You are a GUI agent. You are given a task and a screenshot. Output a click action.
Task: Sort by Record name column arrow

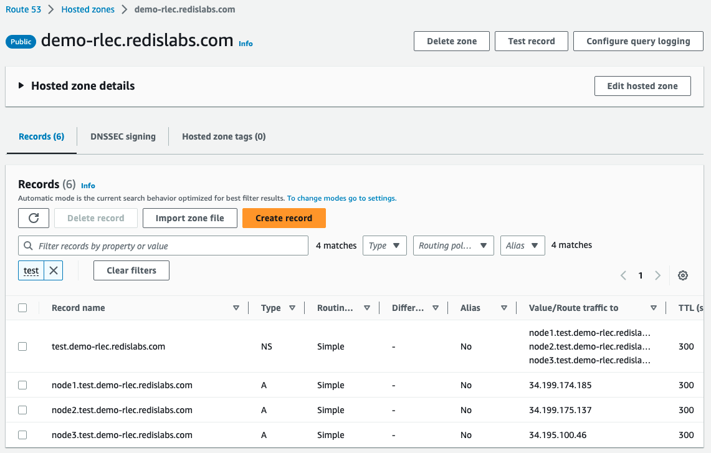coord(236,308)
